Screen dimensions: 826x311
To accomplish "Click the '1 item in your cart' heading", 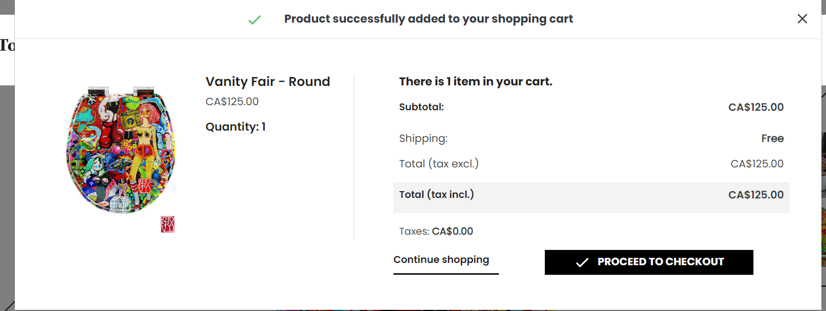I will (x=476, y=81).
